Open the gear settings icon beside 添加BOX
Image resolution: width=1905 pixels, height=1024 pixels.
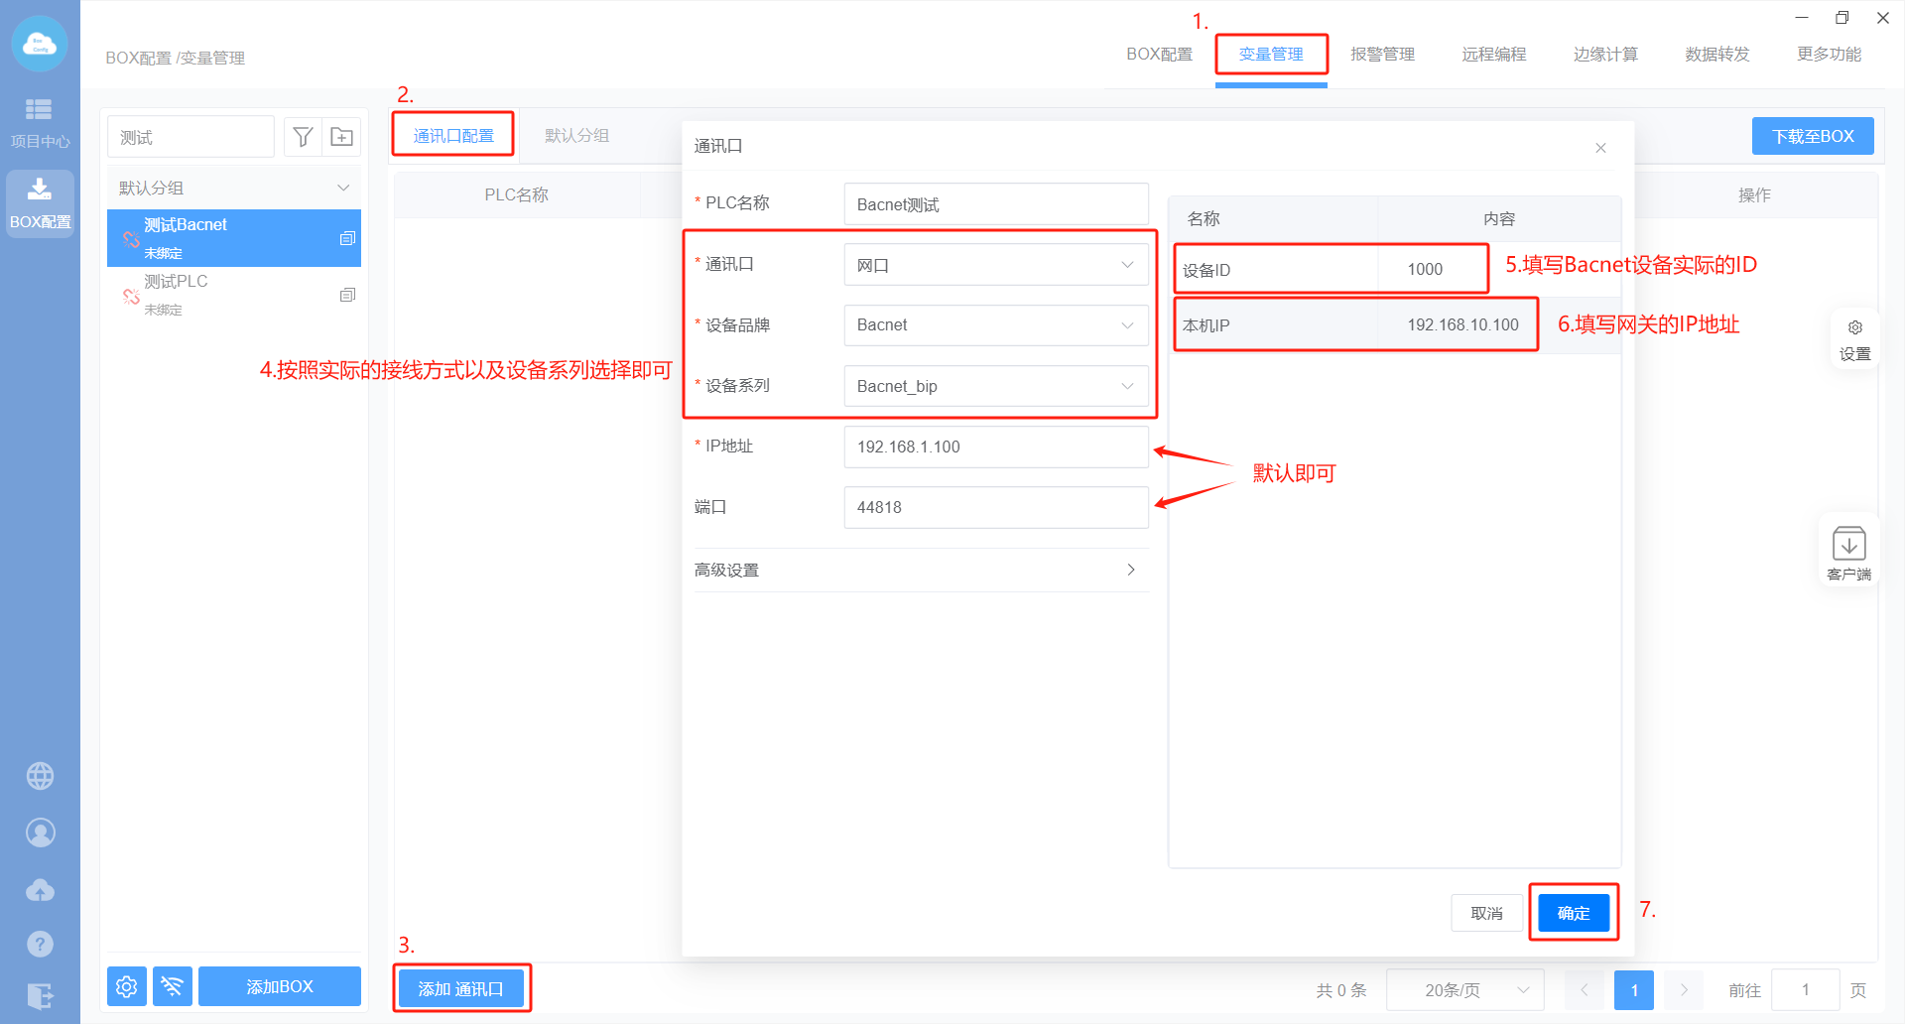pyautogui.click(x=126, y=986)
